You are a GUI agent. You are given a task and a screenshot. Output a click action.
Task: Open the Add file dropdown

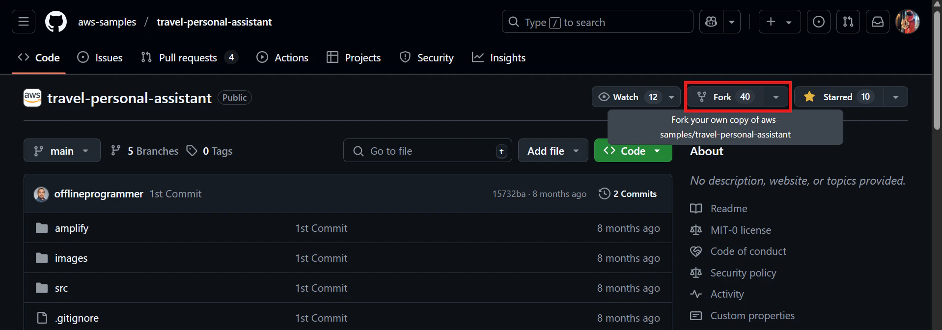(553, 151)
